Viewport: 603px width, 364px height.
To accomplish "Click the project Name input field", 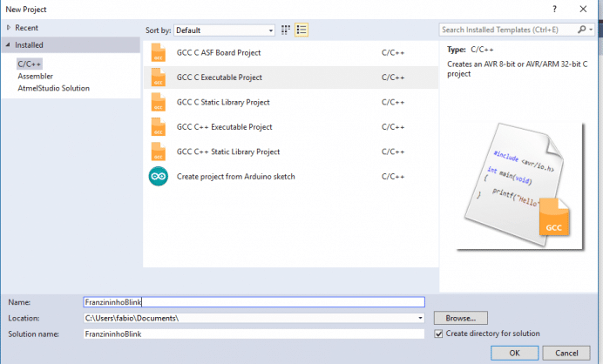I will coord(254,302).
